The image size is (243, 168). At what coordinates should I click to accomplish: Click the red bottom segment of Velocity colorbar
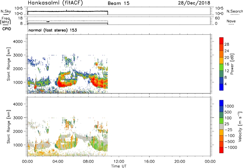coord(221,150)
